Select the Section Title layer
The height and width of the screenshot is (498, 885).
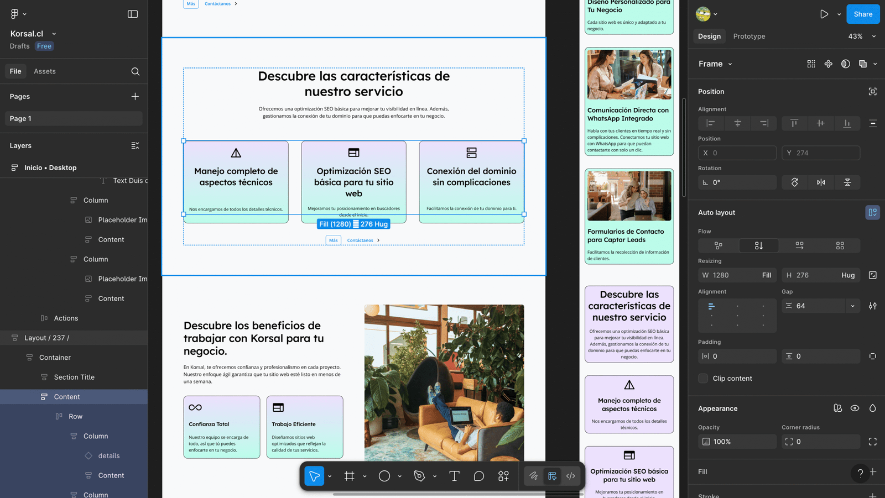coord(74,377)
